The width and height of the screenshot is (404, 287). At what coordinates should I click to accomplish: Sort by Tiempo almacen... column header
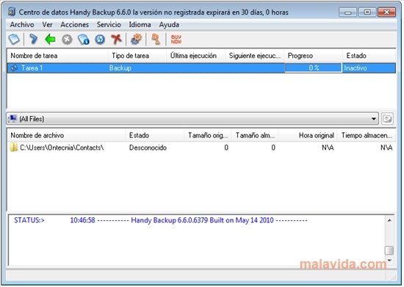tap(367, 135)
